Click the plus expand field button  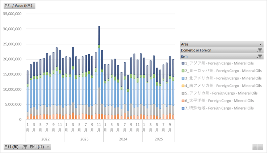pyautogui.click(x=255, y=147)
